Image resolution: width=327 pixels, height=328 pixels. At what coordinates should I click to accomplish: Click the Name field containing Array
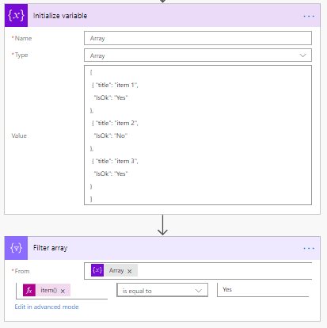[198, 38]
